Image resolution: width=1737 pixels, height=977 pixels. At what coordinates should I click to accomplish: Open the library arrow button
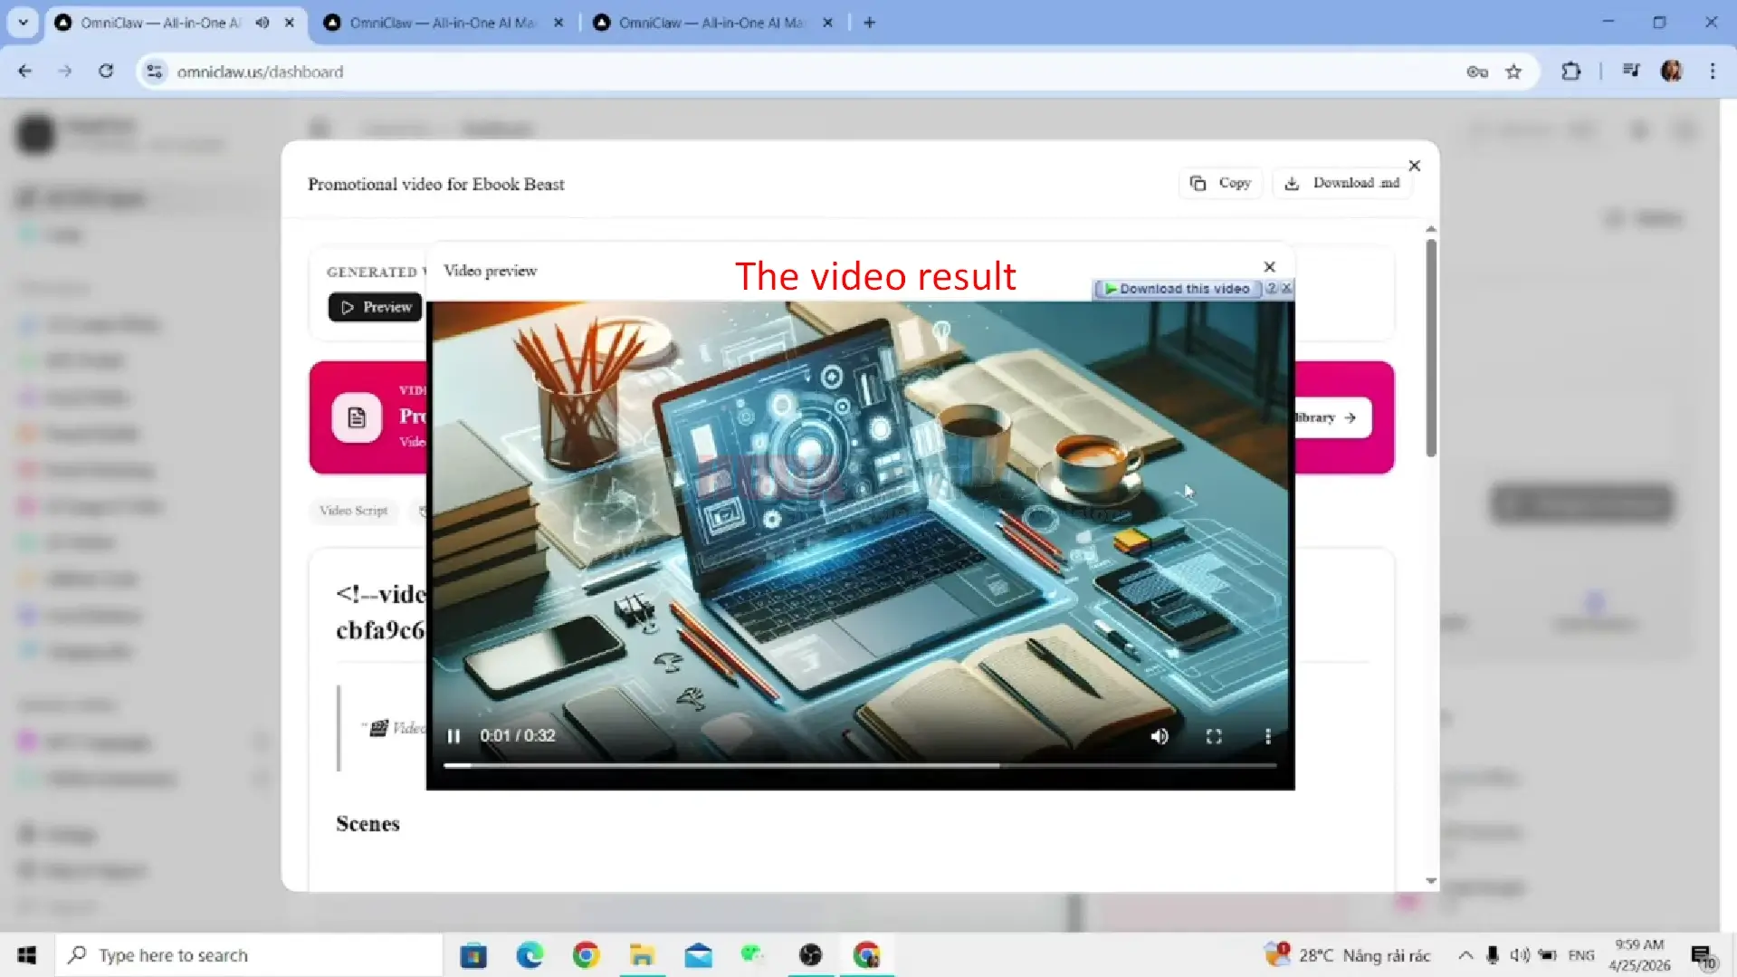[x=1332, y=417]
